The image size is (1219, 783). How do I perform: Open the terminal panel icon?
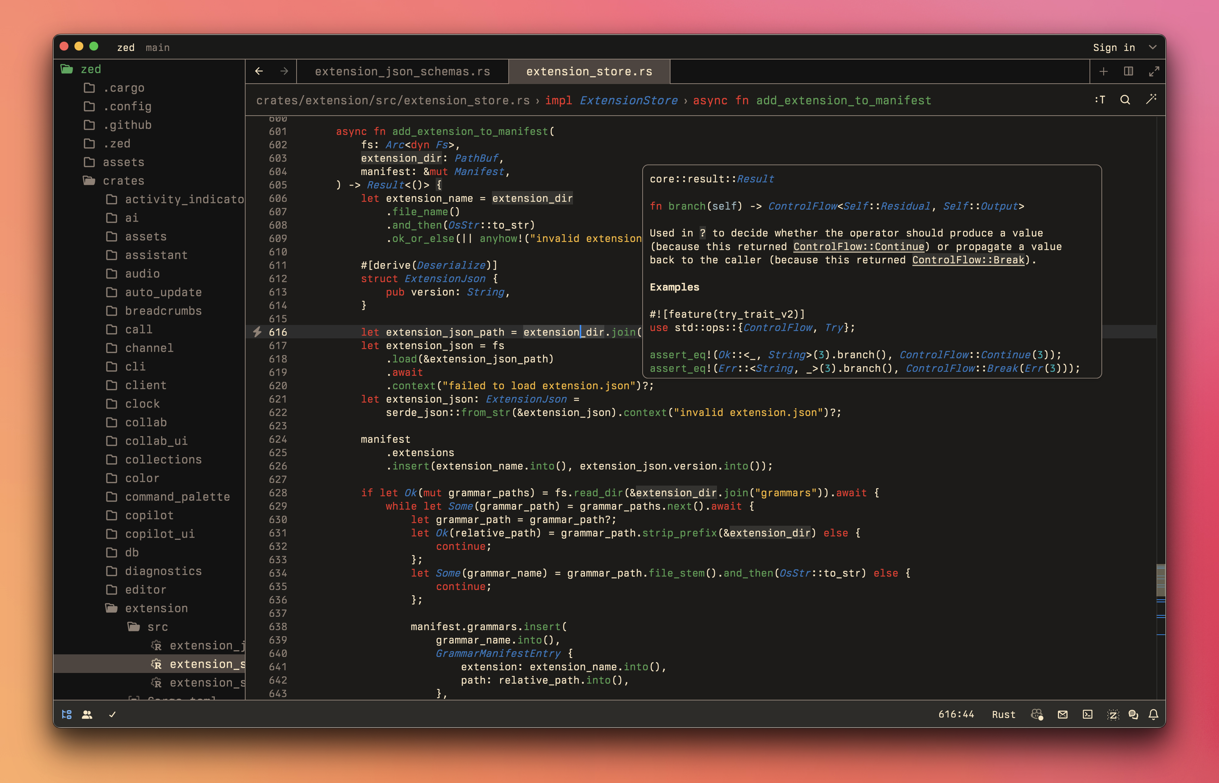coord(1088,714)
